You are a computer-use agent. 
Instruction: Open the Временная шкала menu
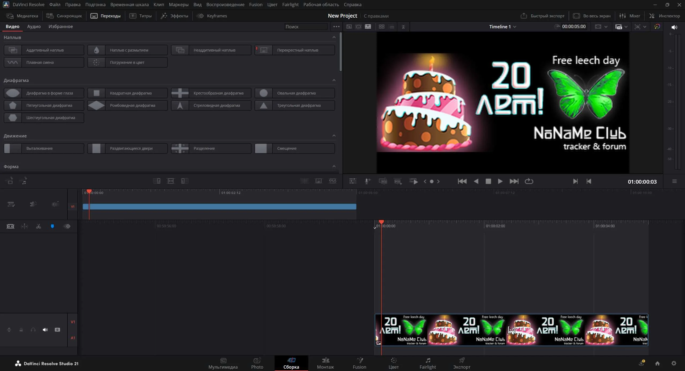[x=130, y=5]
